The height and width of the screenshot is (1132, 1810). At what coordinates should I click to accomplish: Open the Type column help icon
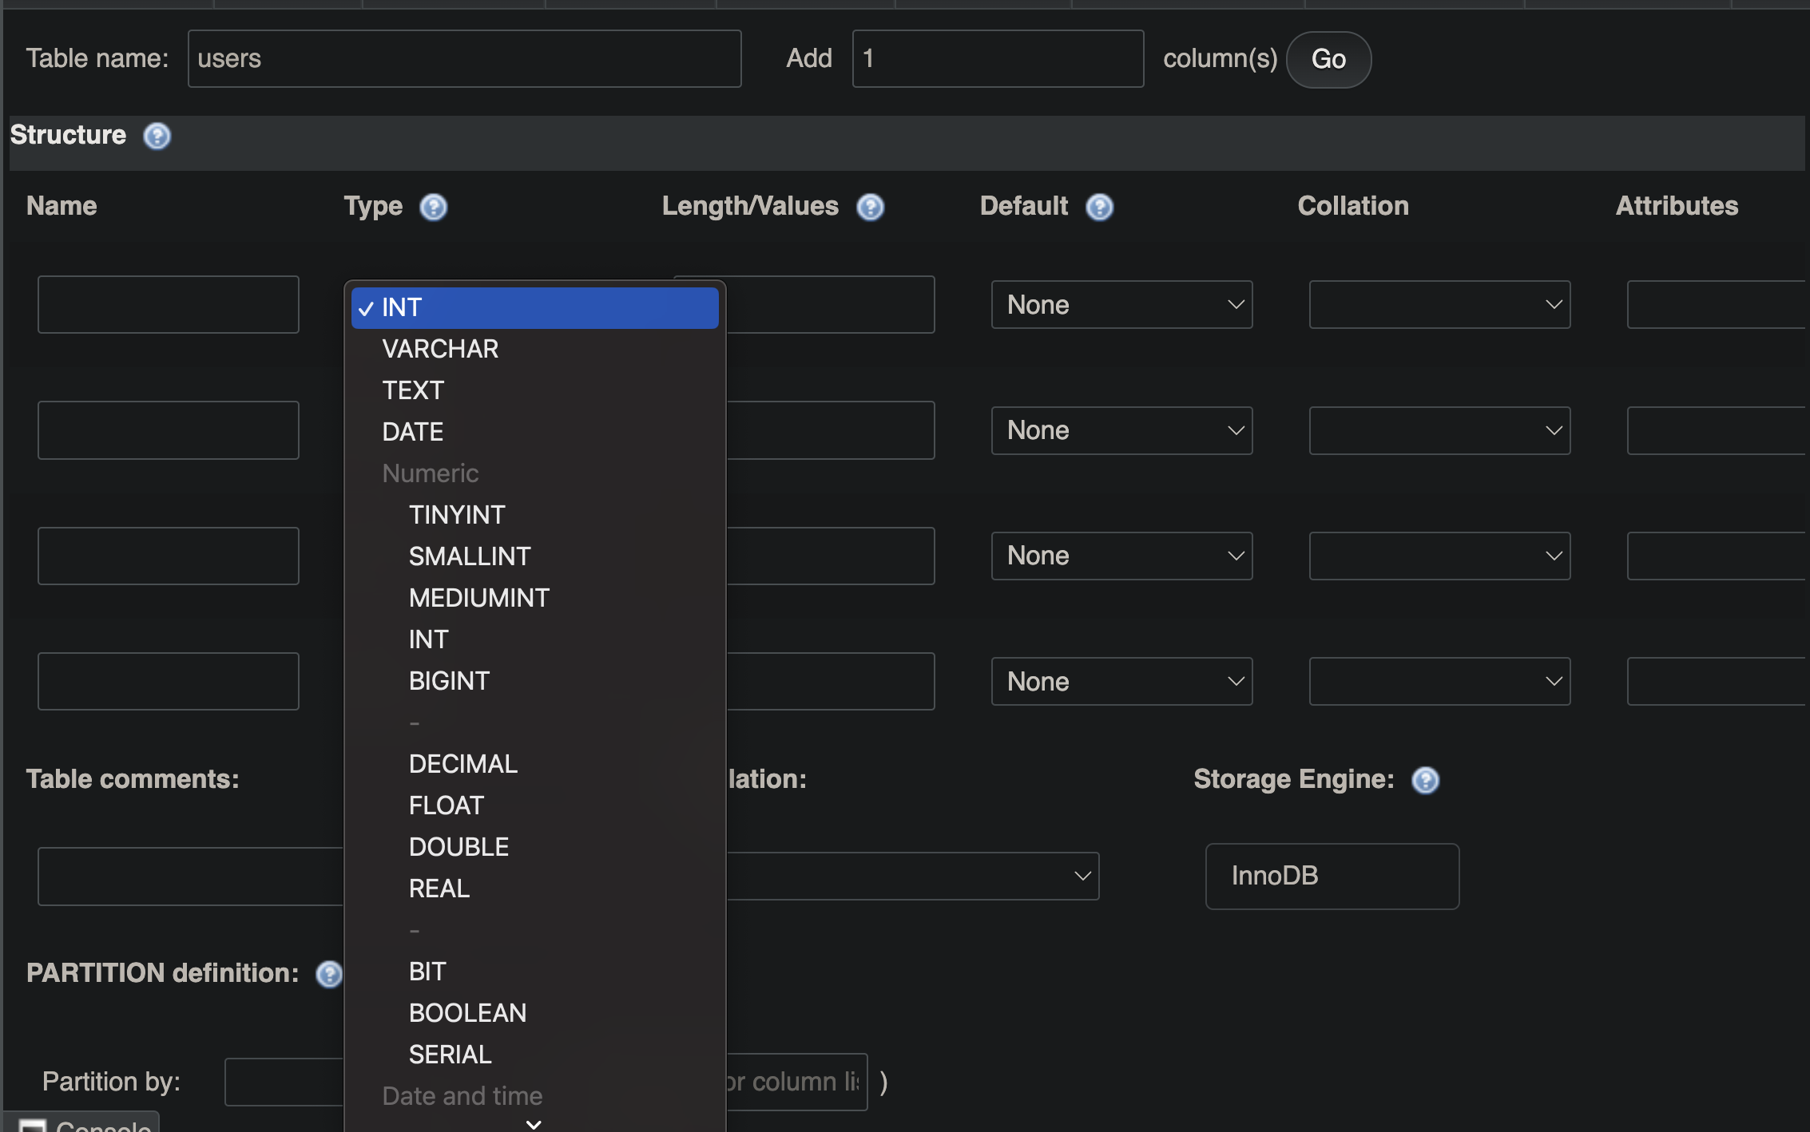click(433, 207)
